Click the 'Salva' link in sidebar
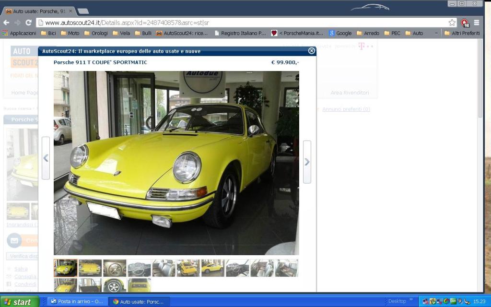Screen dimensions: 491x307 click(21, 269)
